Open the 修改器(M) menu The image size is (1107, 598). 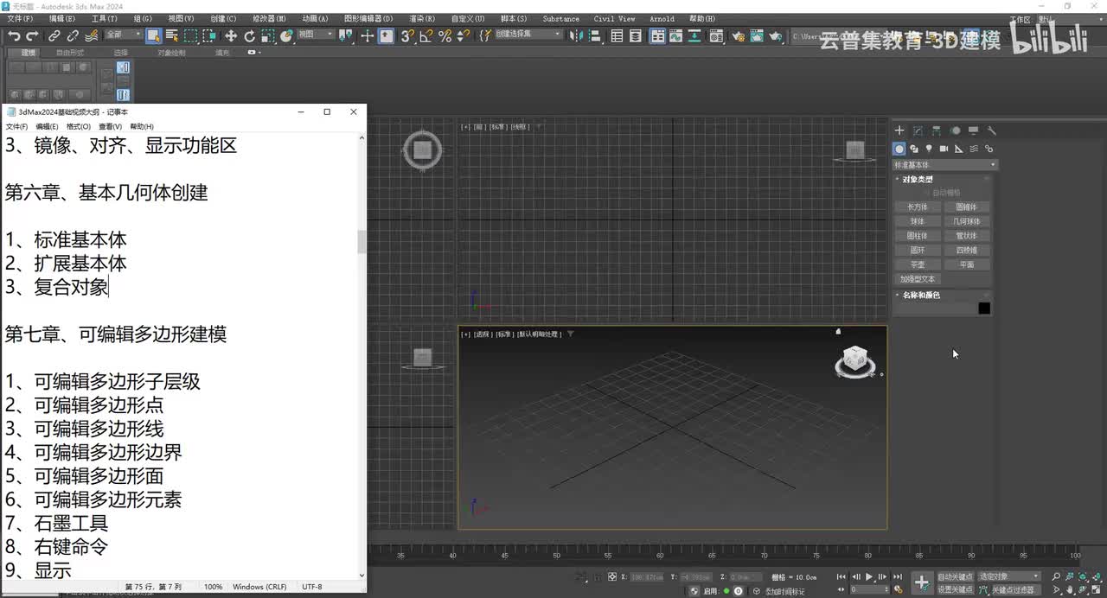point(269,18)
